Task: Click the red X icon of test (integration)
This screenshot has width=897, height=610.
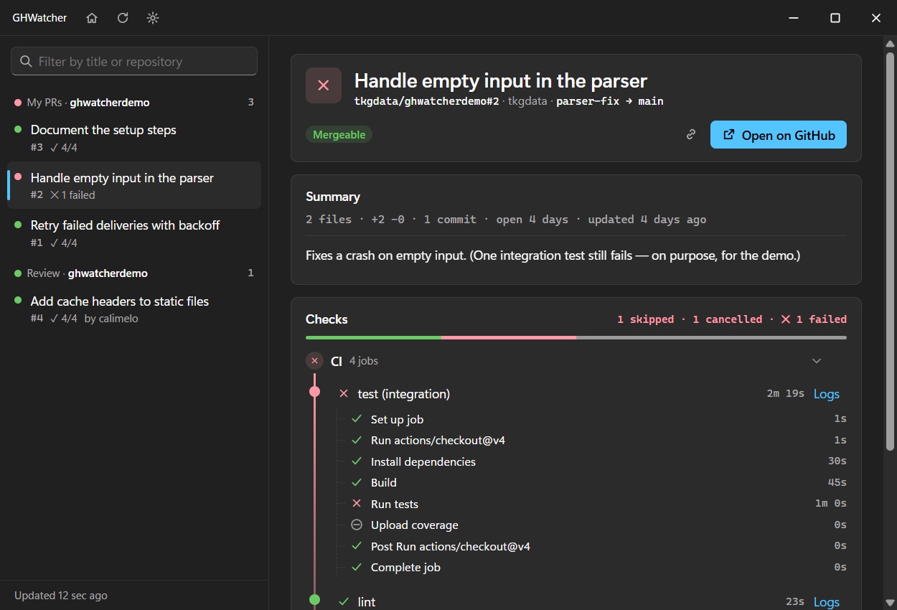Action: click(344, 394)
